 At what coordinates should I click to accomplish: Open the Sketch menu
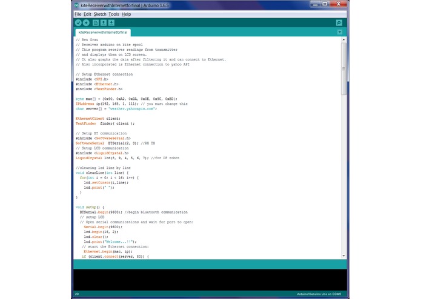100,14
